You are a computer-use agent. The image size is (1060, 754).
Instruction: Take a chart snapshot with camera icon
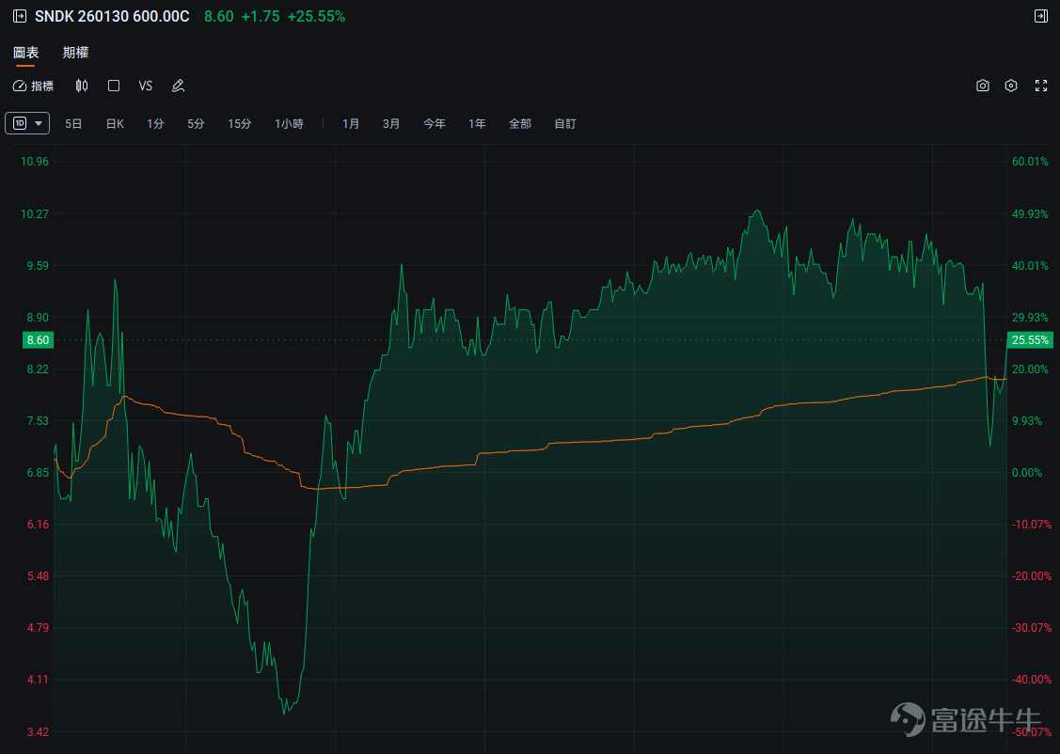click(983, 86)
